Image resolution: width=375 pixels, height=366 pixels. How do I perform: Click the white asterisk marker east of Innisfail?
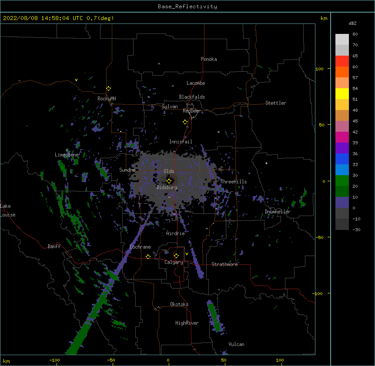point(218,132)
